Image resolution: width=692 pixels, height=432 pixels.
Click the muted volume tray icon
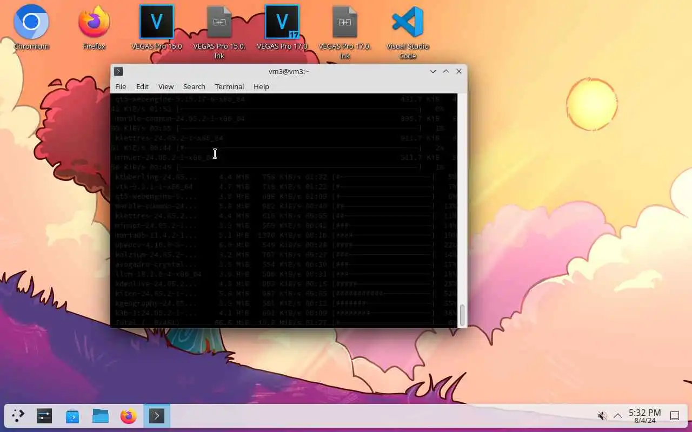click(602, 416)
